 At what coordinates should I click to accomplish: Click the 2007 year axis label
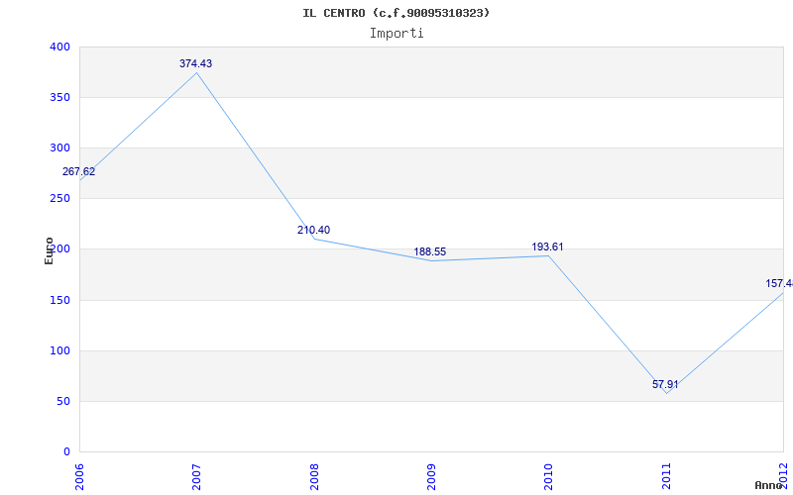pos(196,476)
